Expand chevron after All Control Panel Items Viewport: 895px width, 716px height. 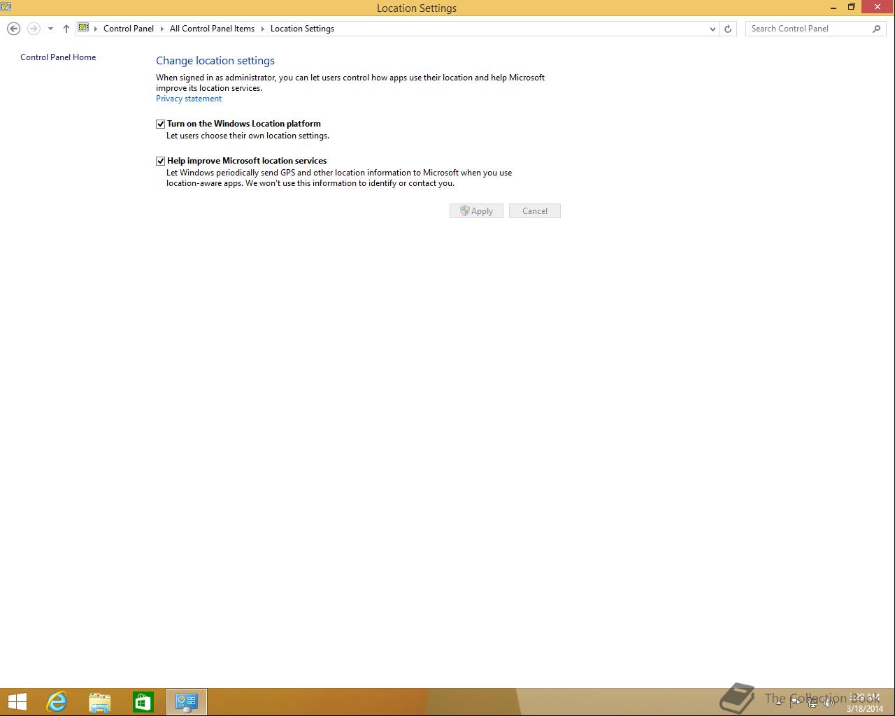(263, 29)
